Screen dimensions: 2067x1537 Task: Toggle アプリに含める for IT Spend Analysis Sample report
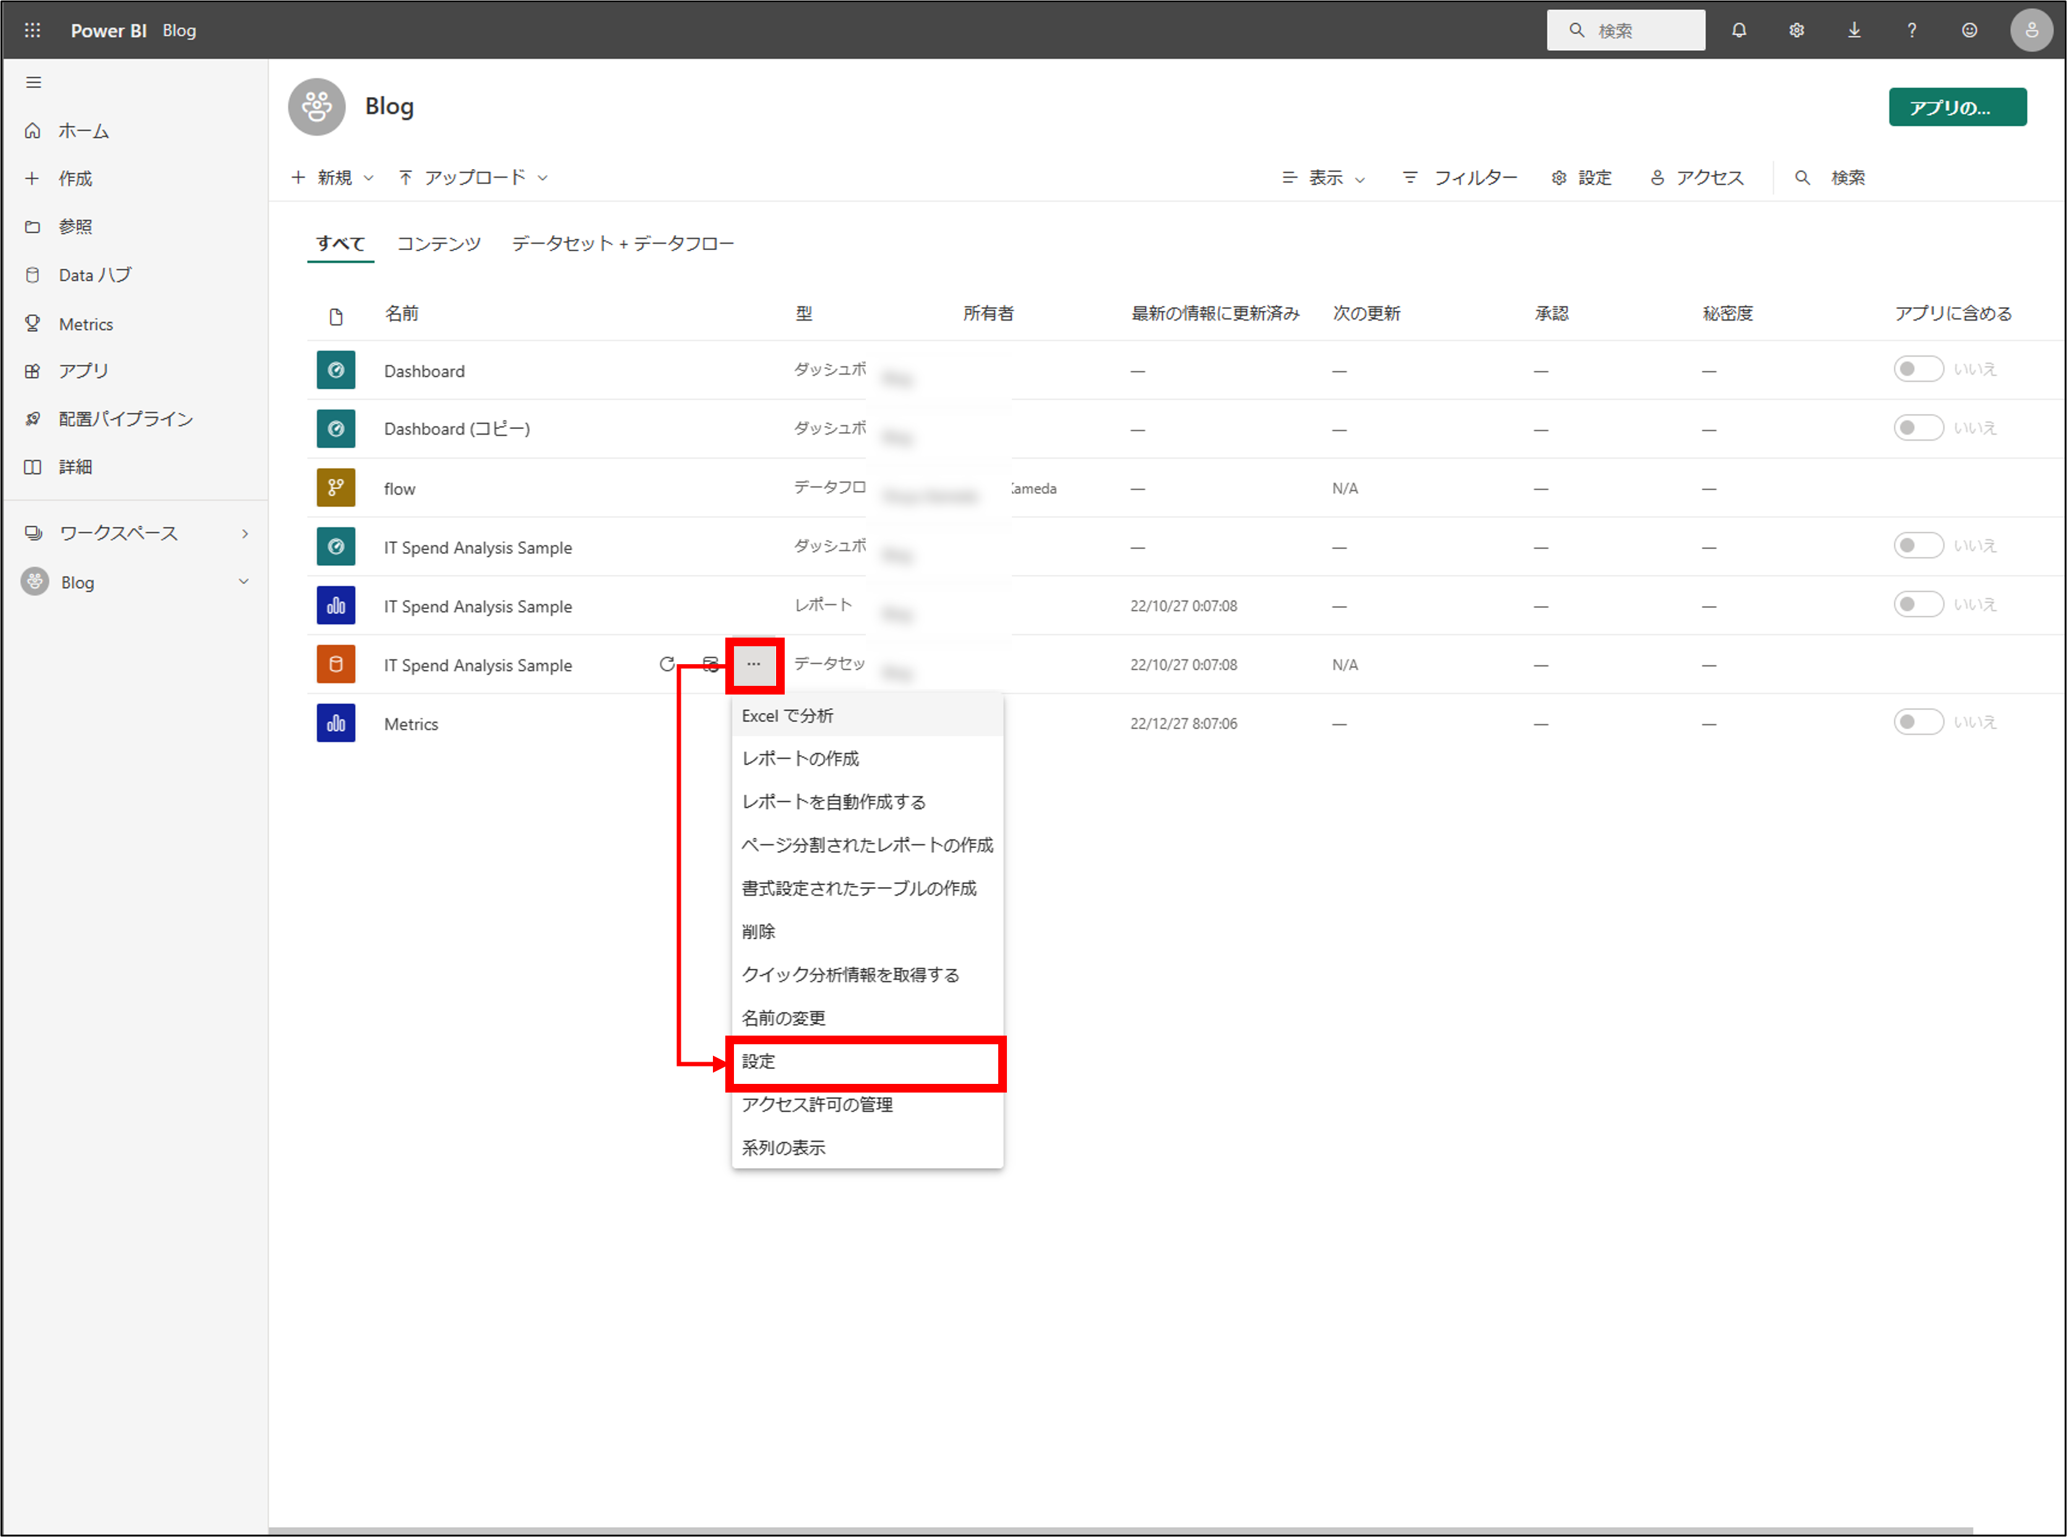[1917, 604]
